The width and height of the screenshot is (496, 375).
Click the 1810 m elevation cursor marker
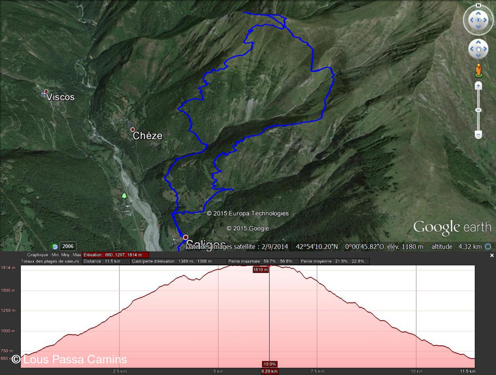point(260,270)
